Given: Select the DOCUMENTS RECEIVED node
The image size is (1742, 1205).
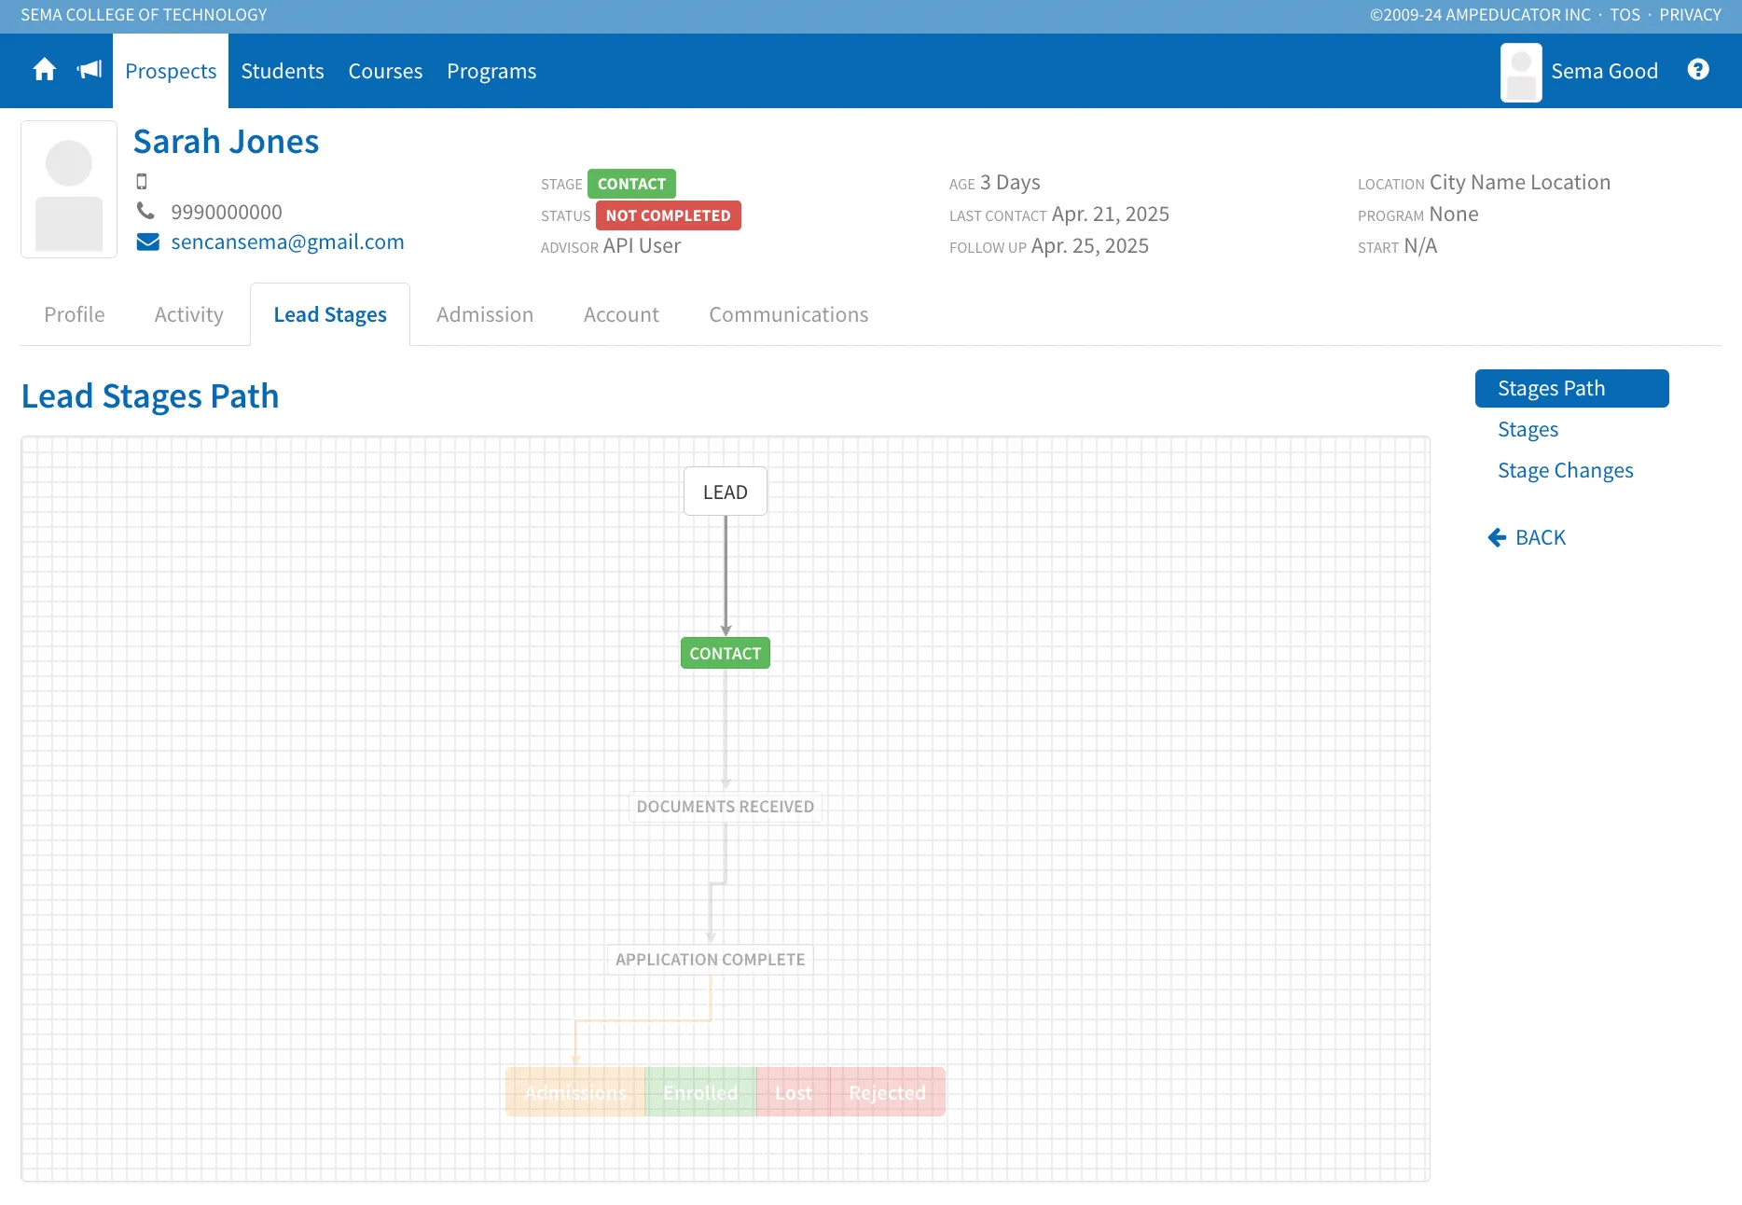Looking at the screenshot, I should [x=726, y=806].
